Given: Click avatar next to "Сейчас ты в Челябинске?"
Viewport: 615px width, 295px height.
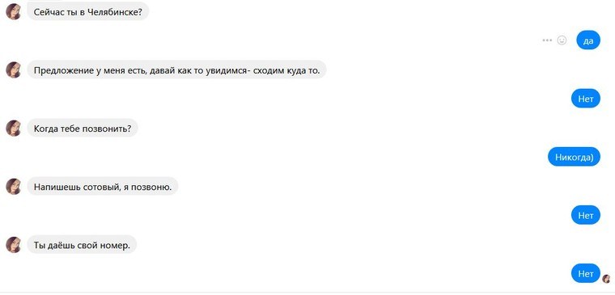Looking at the screenshot, I should (x=13, y=12).
